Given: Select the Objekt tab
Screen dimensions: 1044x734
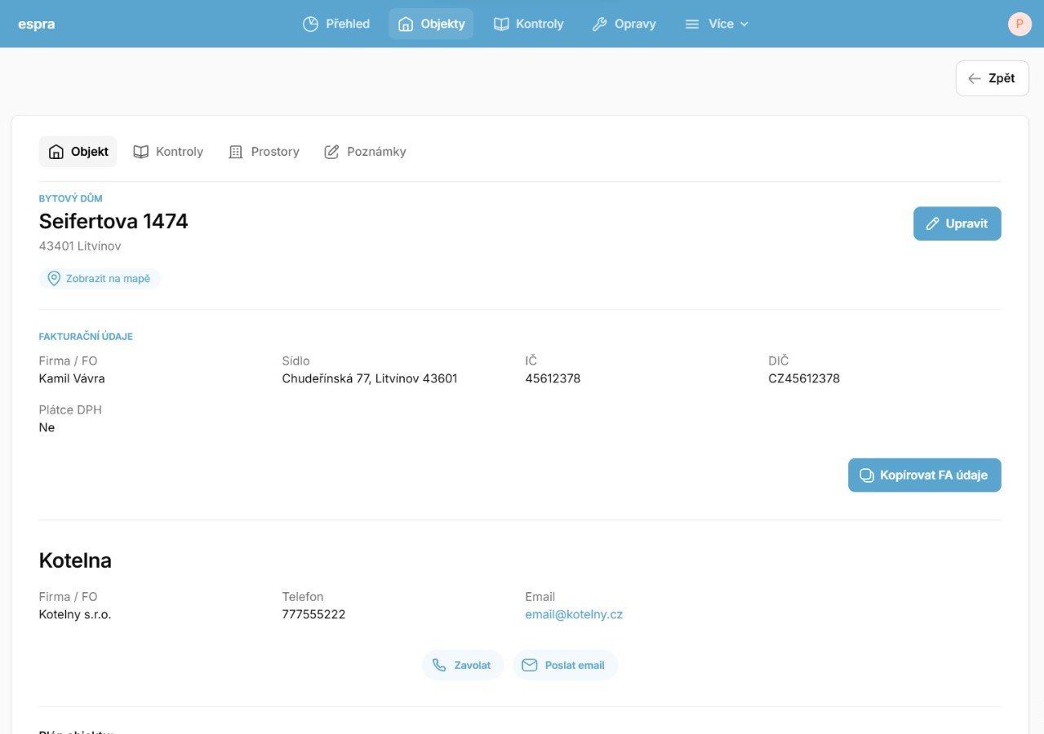Looking at the screenshot, I should pyautogui.click(x=78, y=152).
